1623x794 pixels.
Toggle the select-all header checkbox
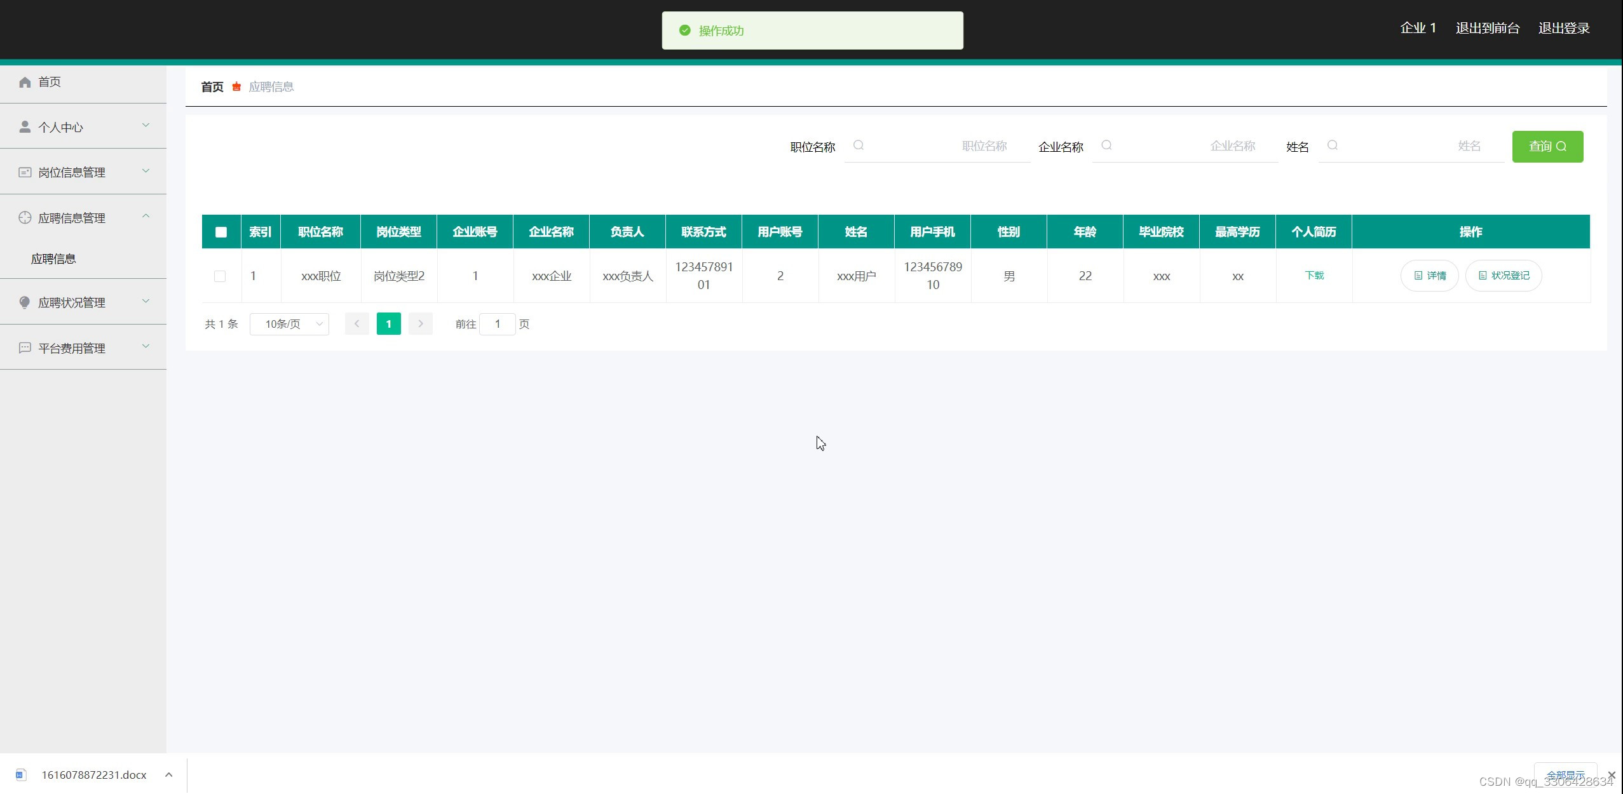coord(221,232)
